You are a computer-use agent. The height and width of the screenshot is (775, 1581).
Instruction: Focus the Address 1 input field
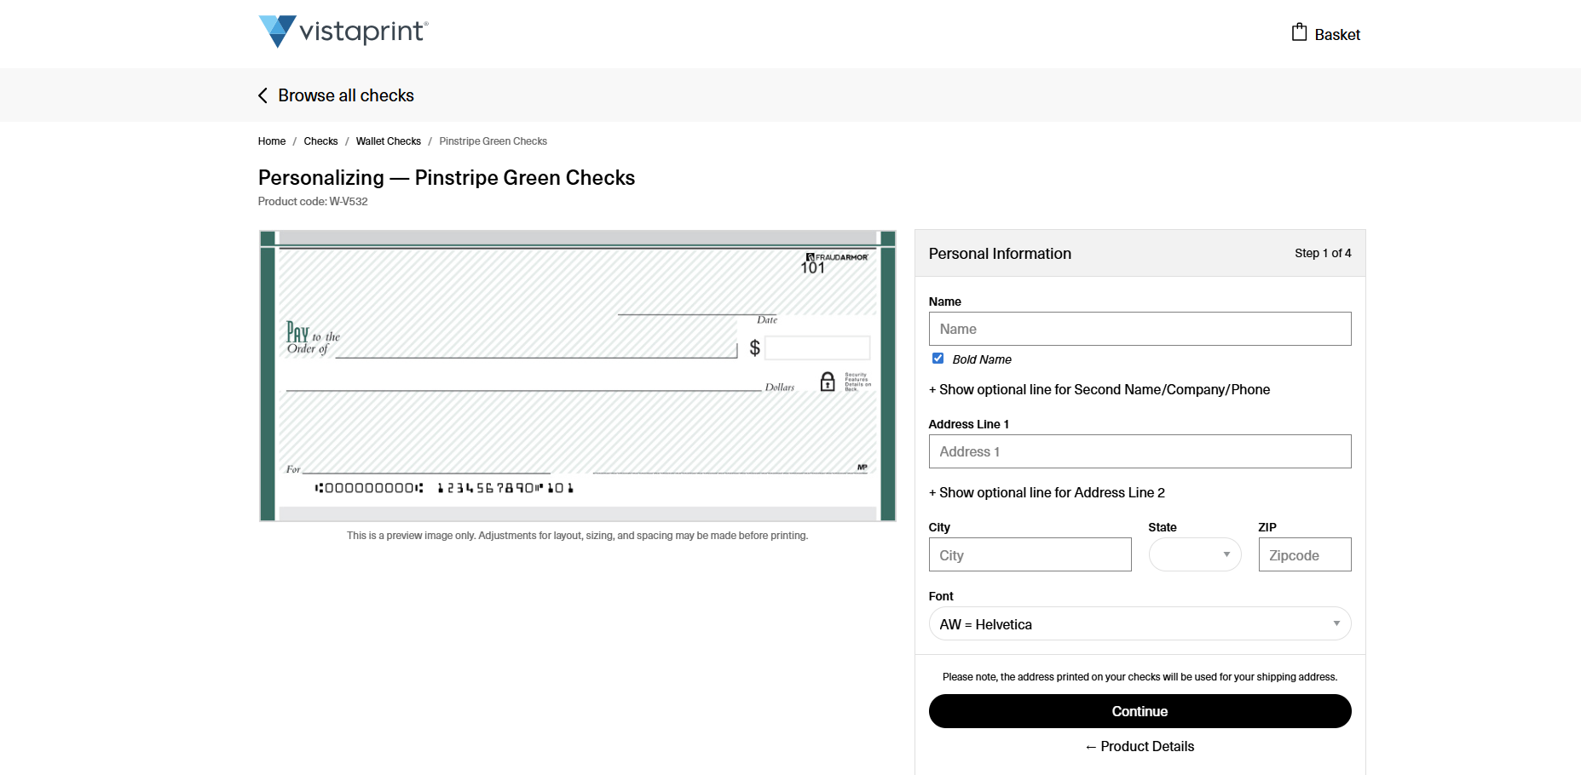pos(1140,451)
